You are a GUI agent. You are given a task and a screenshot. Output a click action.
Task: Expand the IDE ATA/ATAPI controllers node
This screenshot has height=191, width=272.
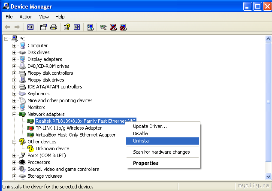point(15,87)
